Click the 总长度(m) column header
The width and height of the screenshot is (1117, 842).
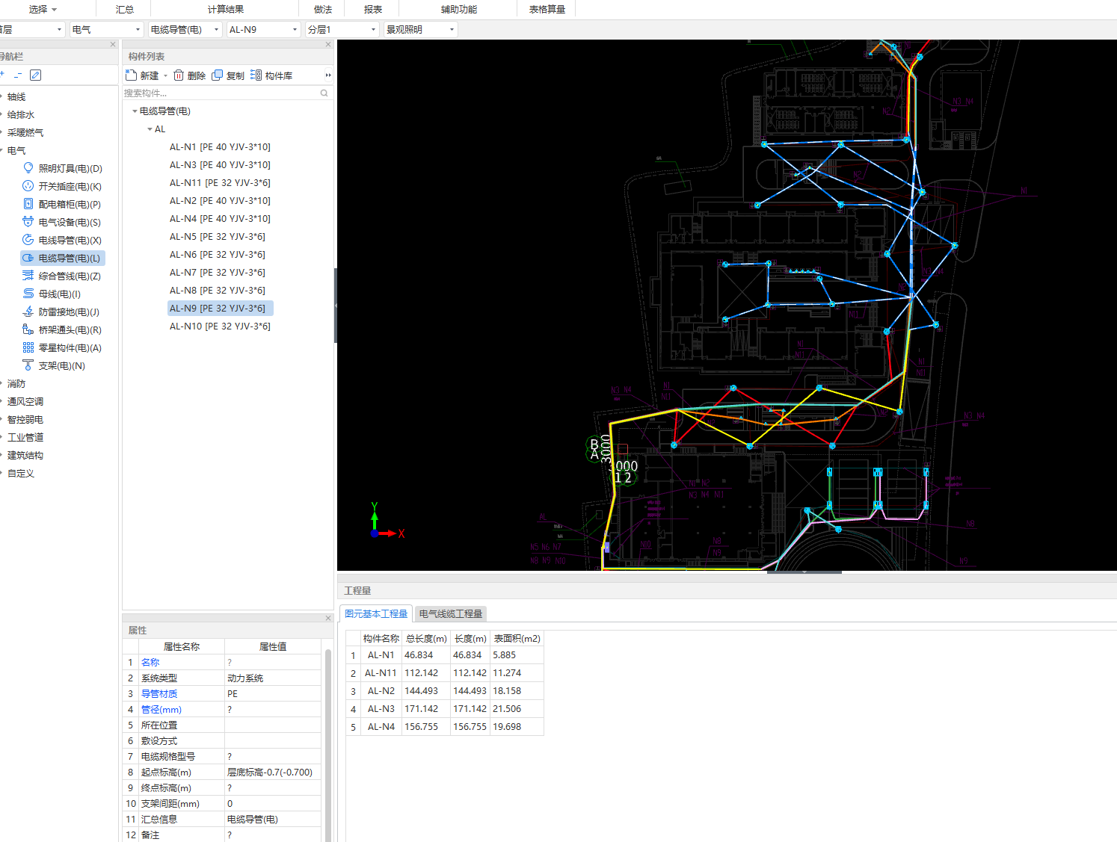[x=426, y=639]
